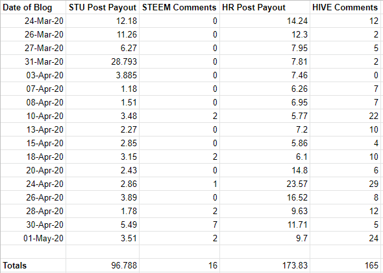Select the 16.52 HR payout cell

click(265, 197)
